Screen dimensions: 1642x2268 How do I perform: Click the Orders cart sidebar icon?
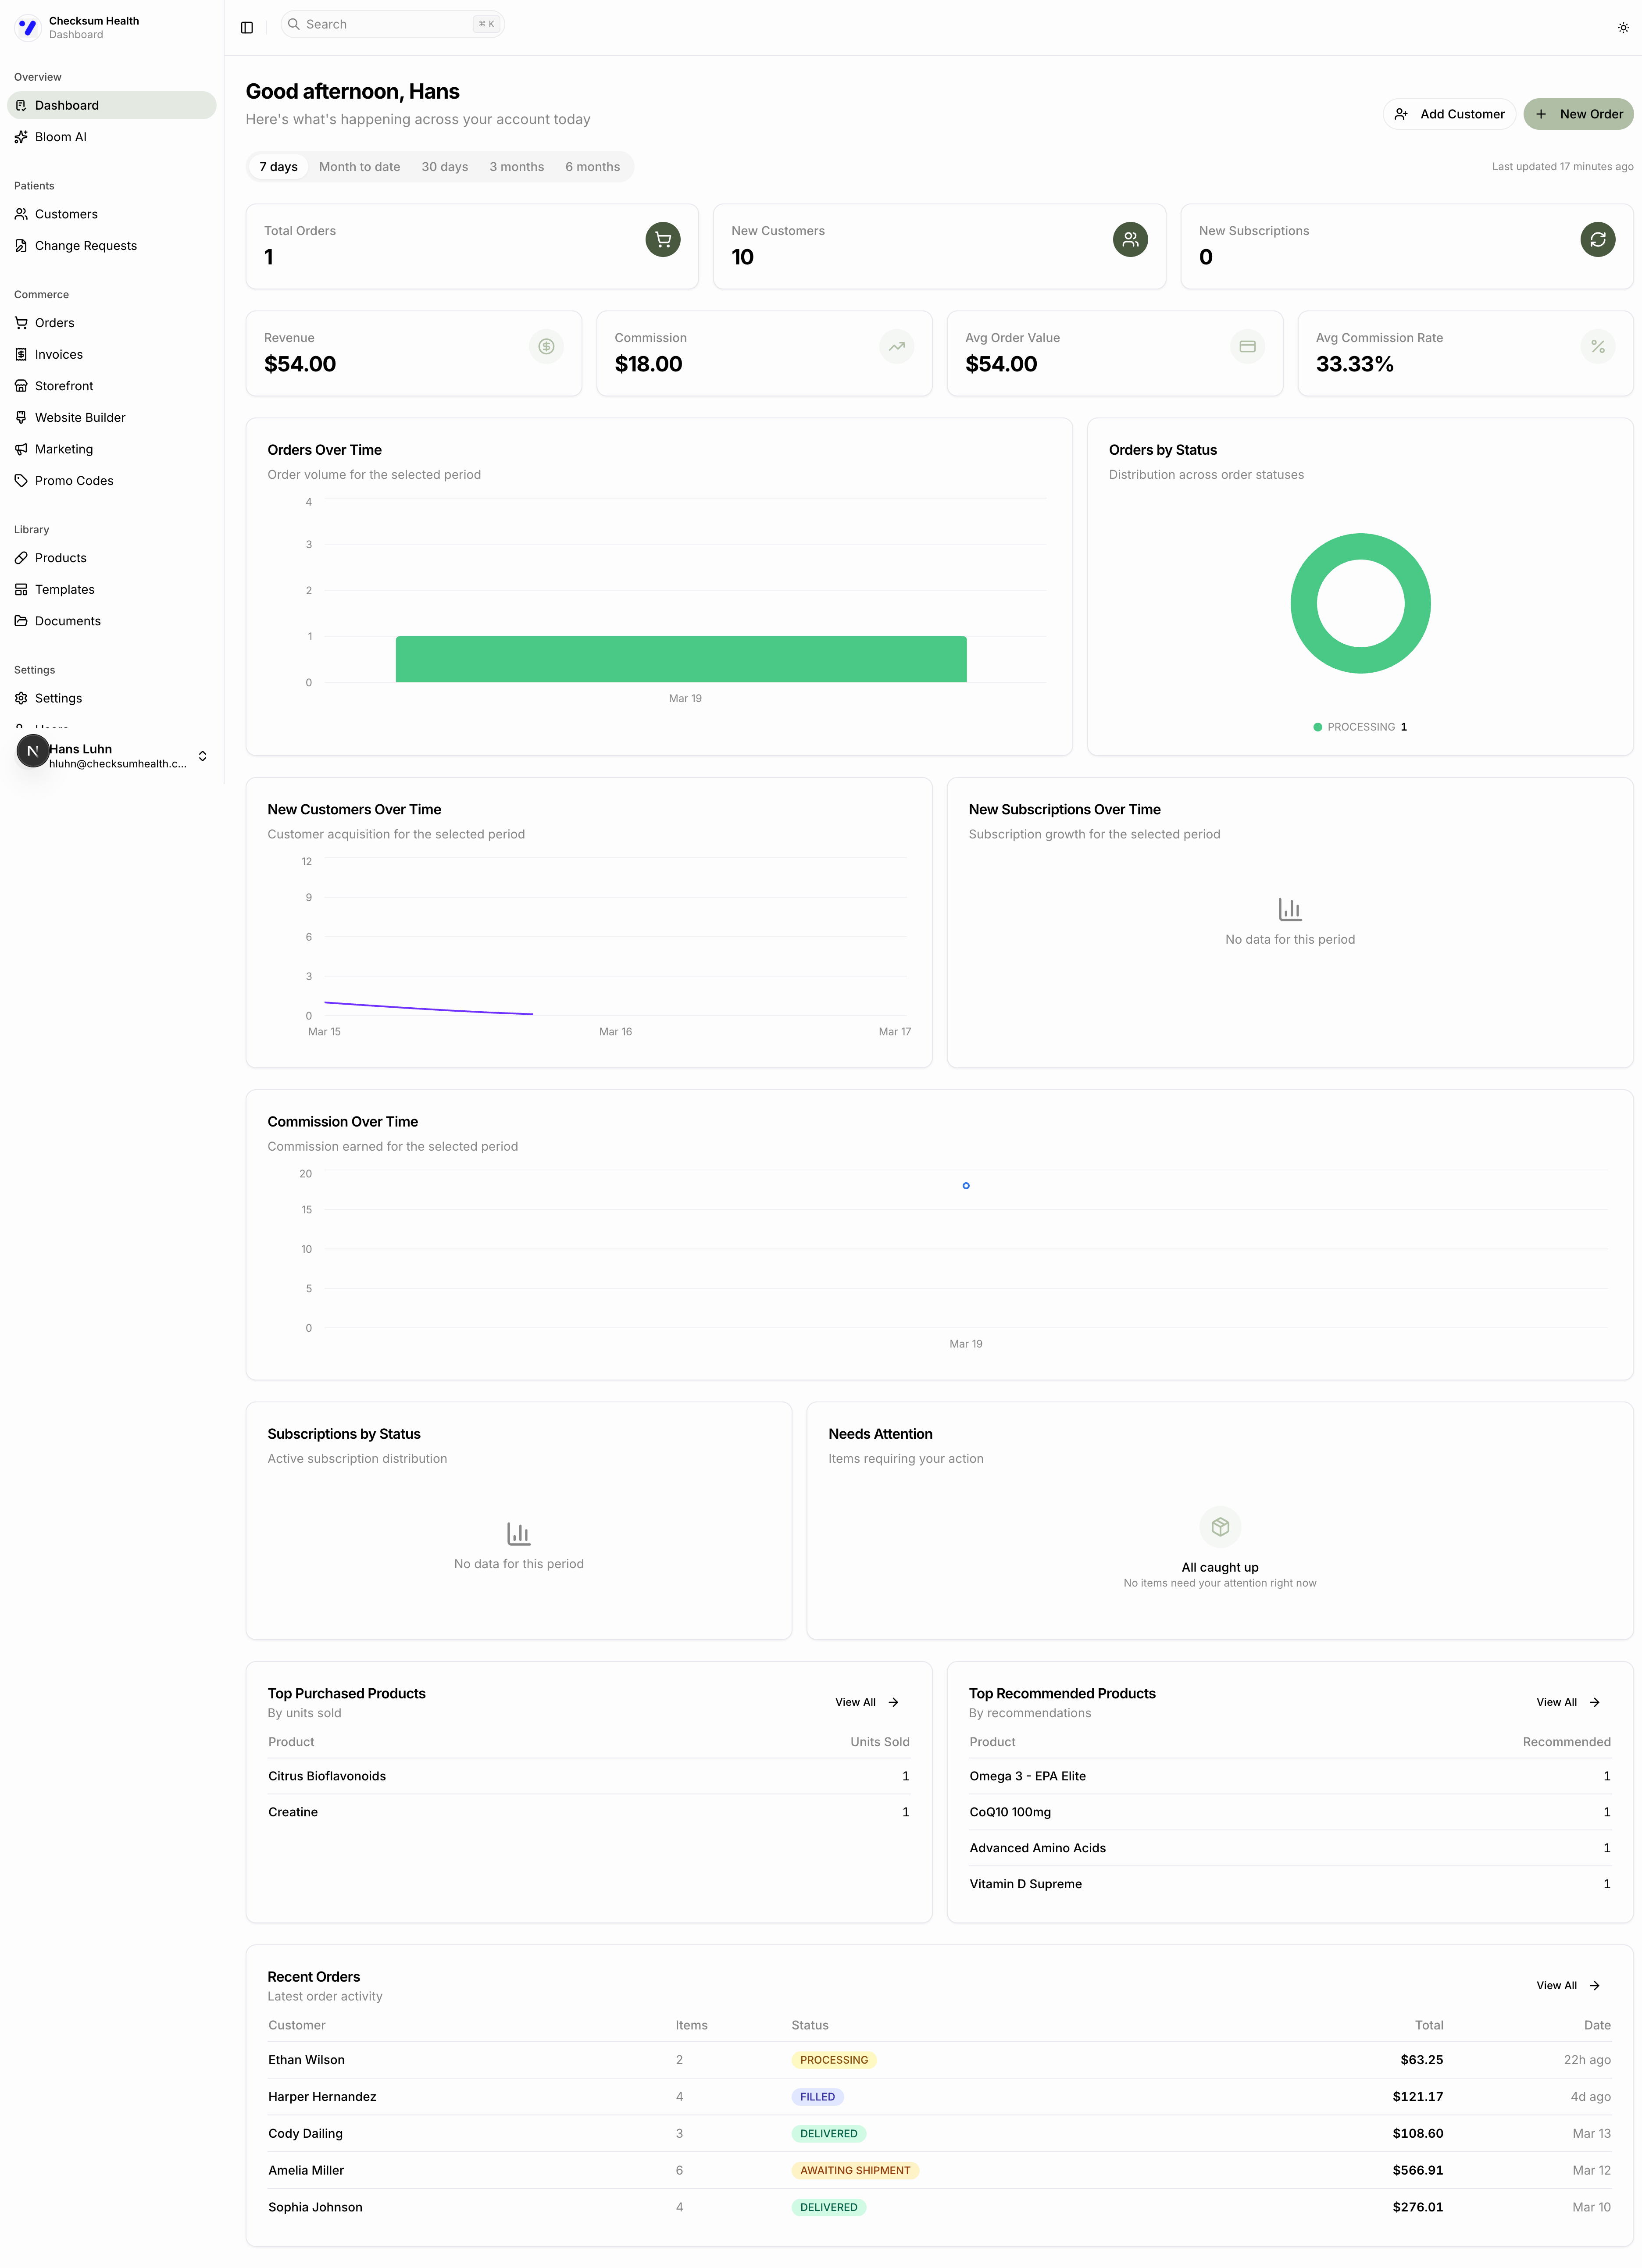click(x=21, y=323)
